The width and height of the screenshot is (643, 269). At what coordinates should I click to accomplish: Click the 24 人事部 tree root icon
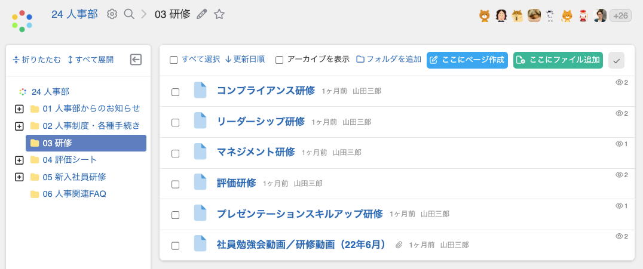click(23, 92)
